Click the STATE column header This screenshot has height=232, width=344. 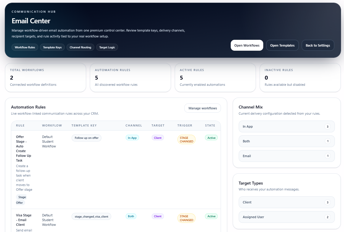(x=210, y=126)
